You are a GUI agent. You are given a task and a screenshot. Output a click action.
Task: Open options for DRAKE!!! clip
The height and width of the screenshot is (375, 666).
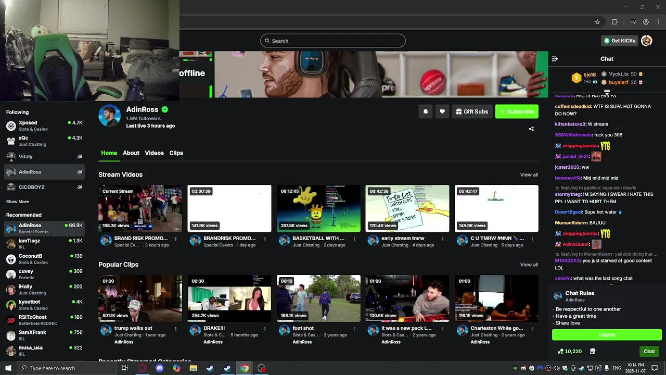(x=265, y=329)
